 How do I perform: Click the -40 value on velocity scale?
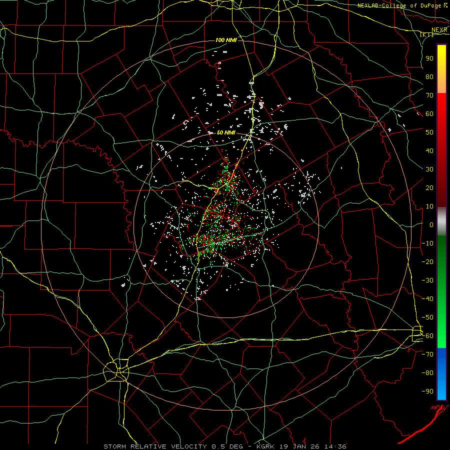pyautogui.click(x=427, y=299)
